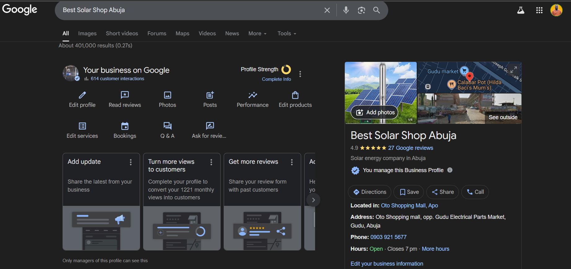
Task: Open Edit services
Action: [x=82, y=131]
